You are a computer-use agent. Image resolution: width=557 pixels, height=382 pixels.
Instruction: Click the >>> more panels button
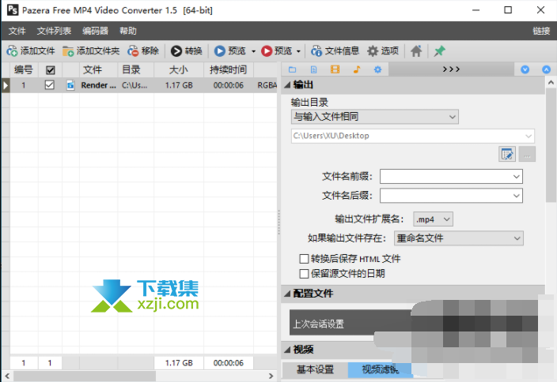pyautogui.click(x=451, y=69)
